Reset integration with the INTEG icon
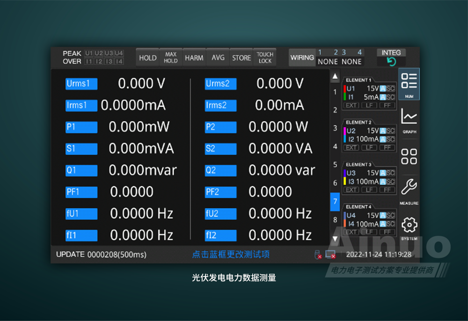This screenshot has height=321, width=468. pos(391,62)
